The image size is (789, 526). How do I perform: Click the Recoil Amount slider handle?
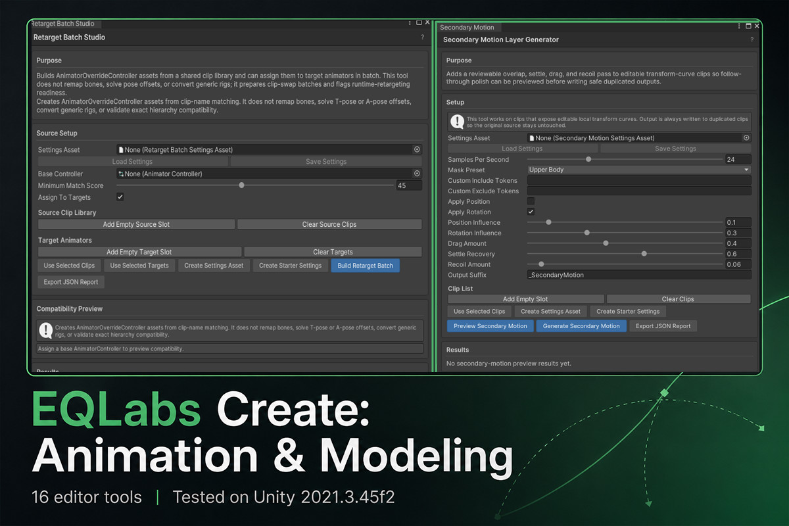point(541,264)
